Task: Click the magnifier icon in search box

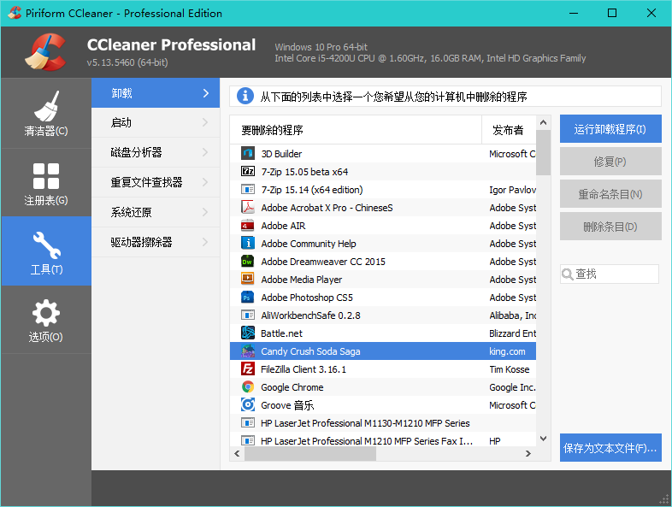Action: pyautogui.click(x=567, y=274)
